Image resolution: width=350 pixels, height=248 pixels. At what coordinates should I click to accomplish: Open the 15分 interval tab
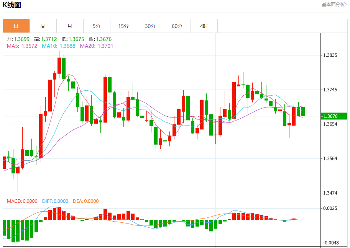click(123, 26)
